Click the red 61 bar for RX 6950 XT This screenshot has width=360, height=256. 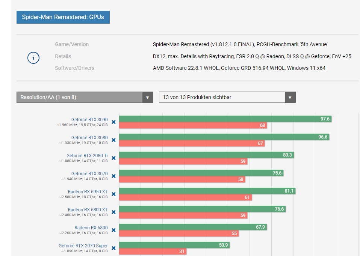click(x=186, y=197)
